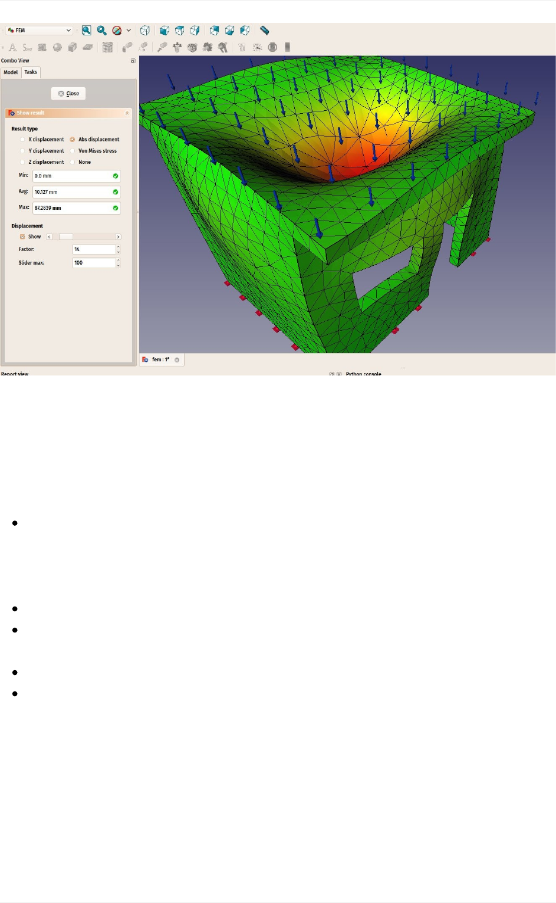This screenshot has width=556, height=903.
Task: Click the 'Combo View' panel title
Action: point(15,61)
